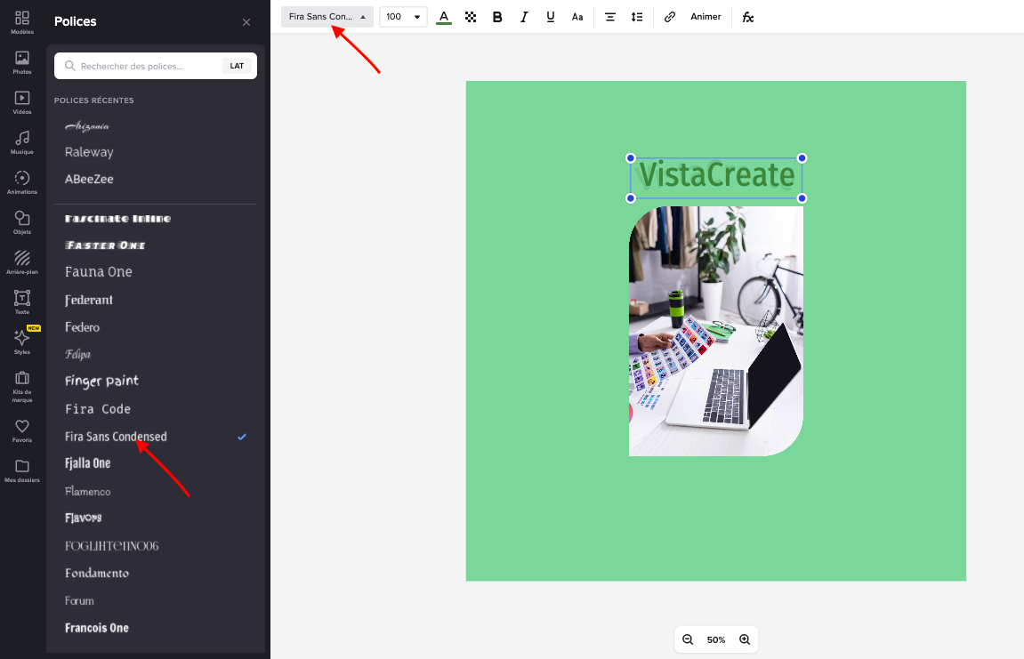Viewport: 1024px width, 659px height.
Task: Select the Fondamento font
Action: coord(97,574)
